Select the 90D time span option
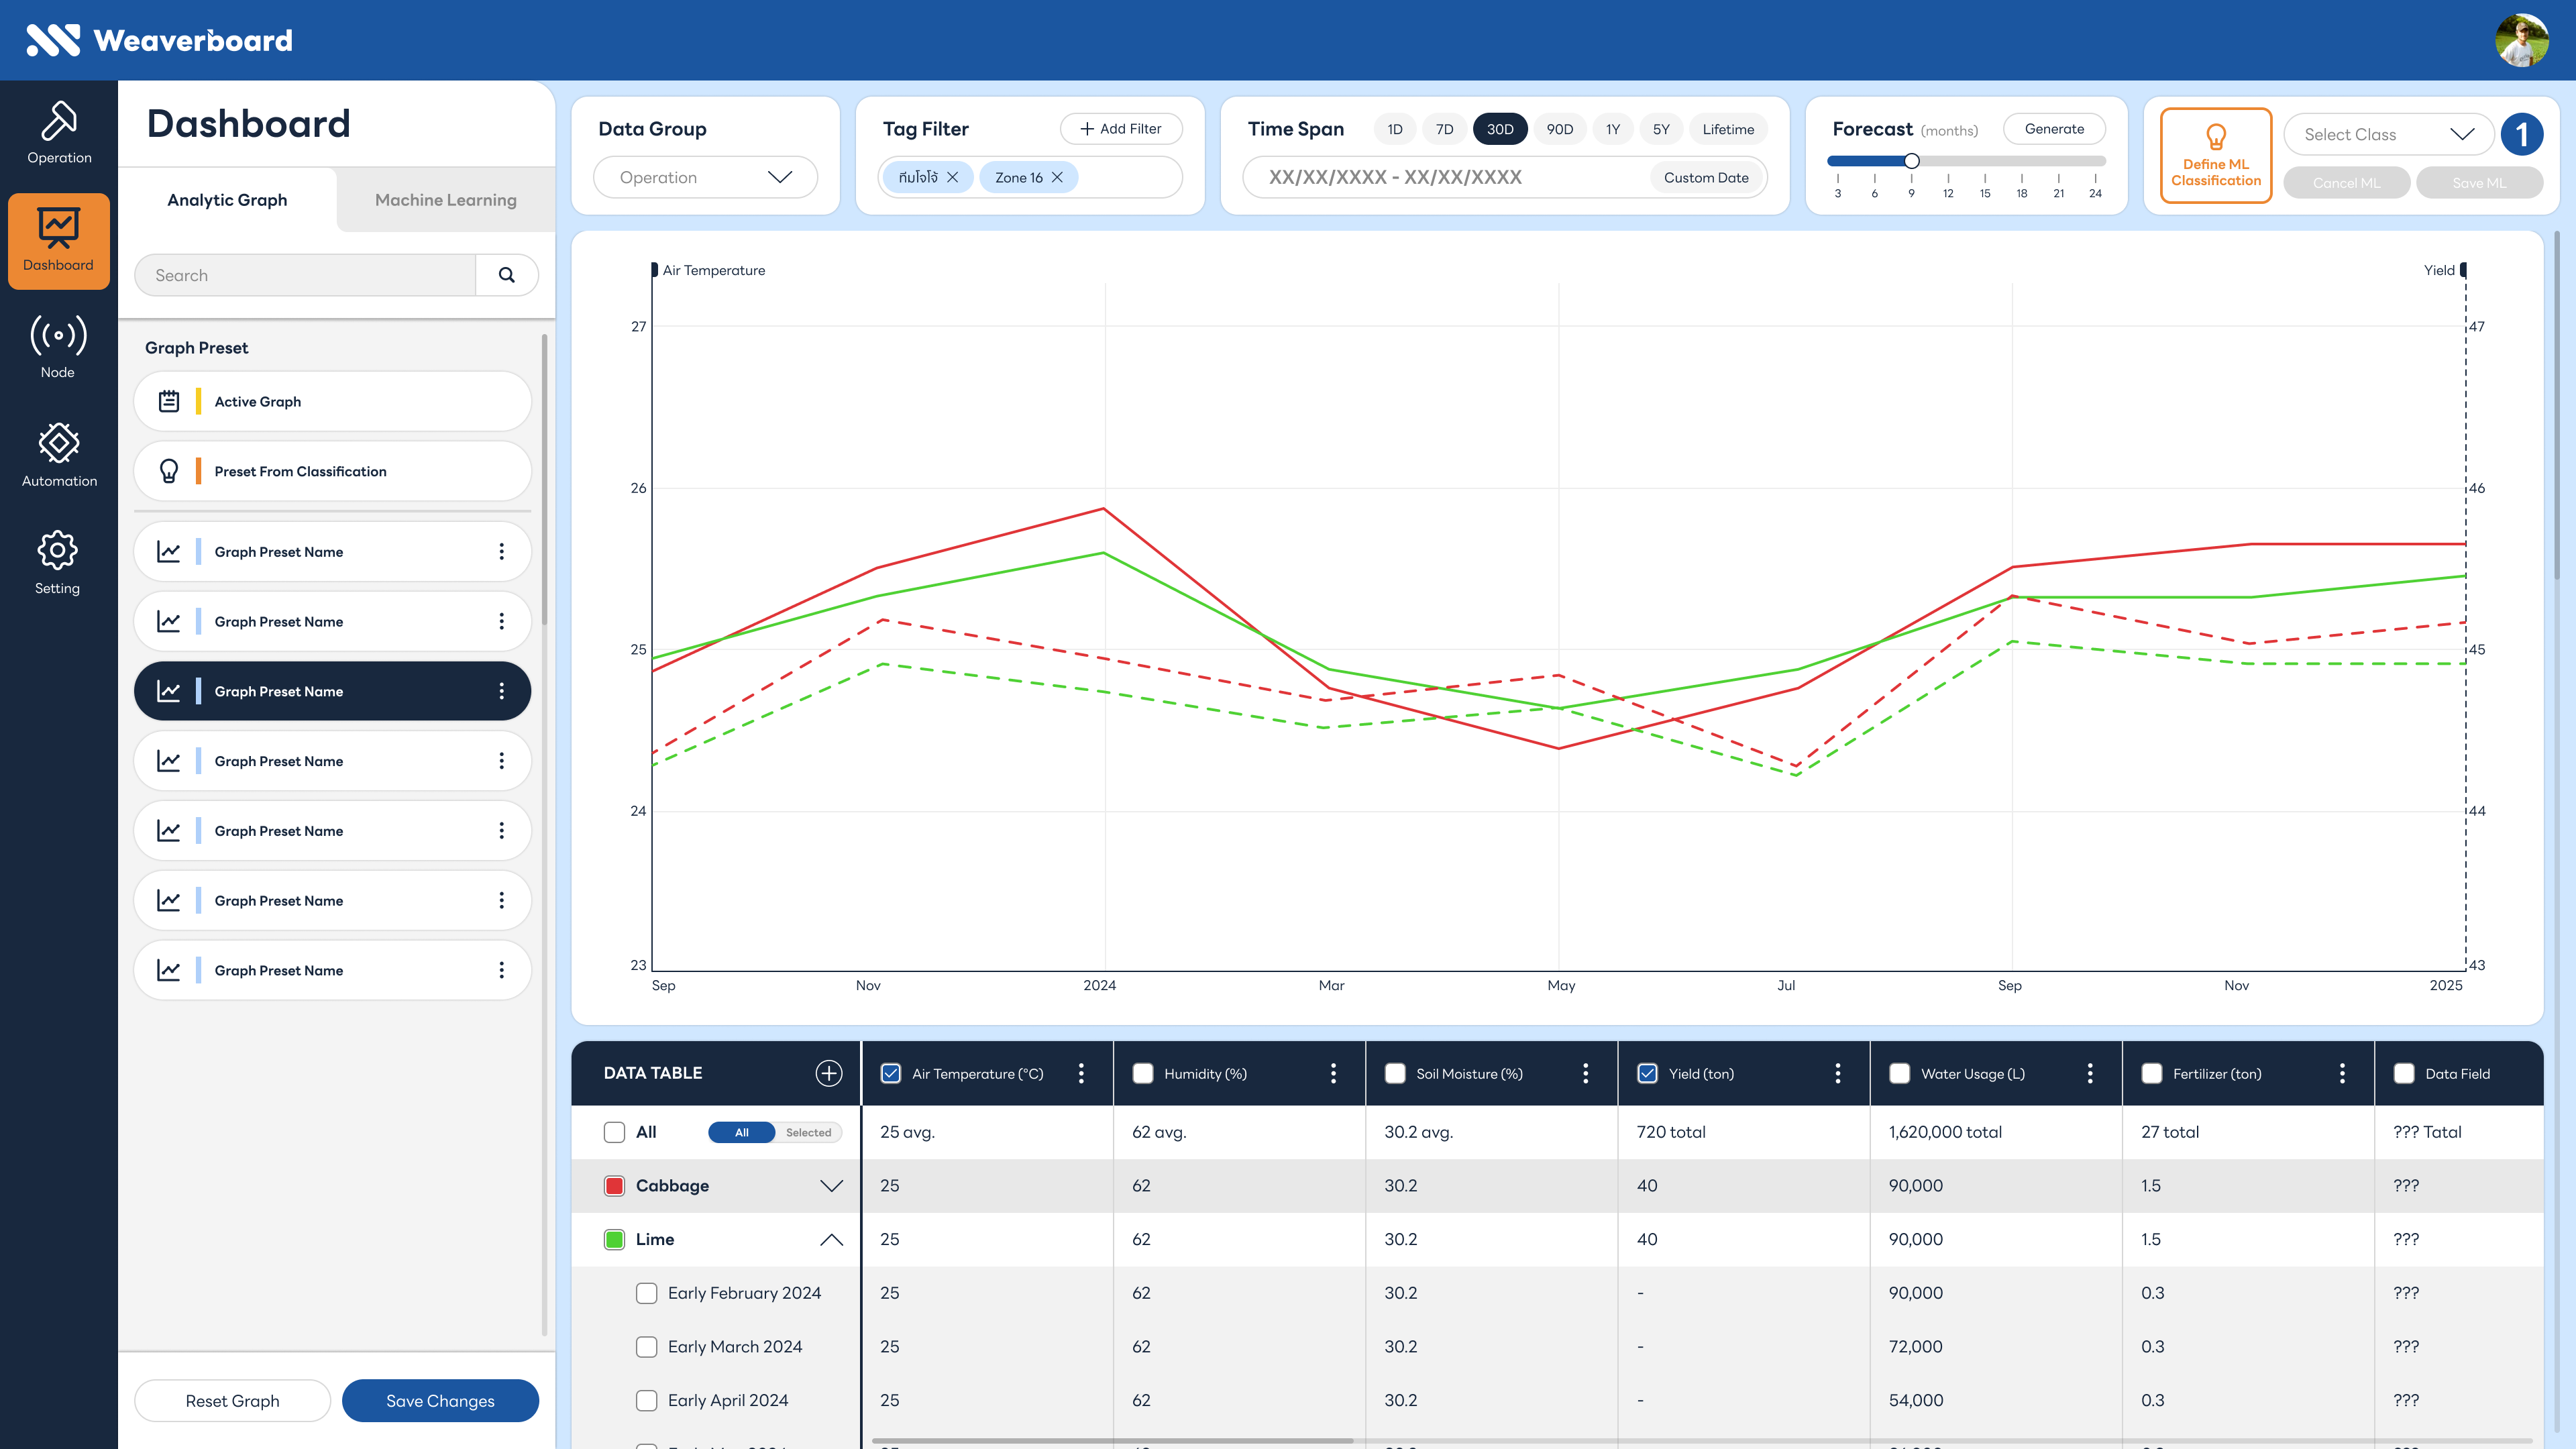This screenshot has height=1449, width=2576. tap(1559, 129)
